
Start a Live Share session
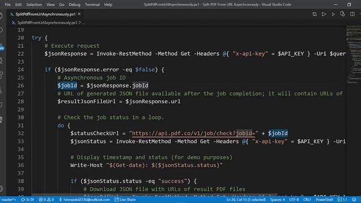(x=125, y=200)
